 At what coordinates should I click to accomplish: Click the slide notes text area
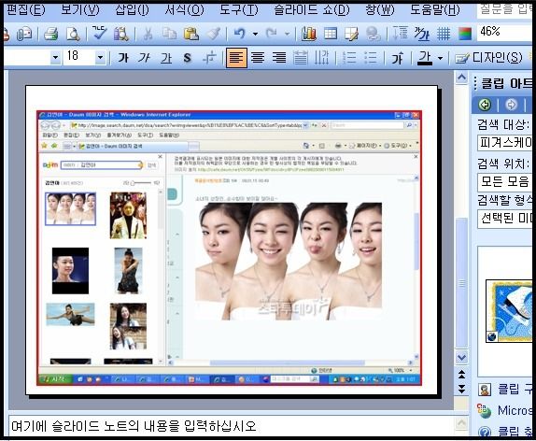[x=232, y=426]
